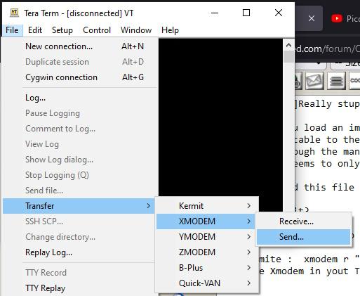
Task: Close the browser tab with X
Action: [312, 18]
